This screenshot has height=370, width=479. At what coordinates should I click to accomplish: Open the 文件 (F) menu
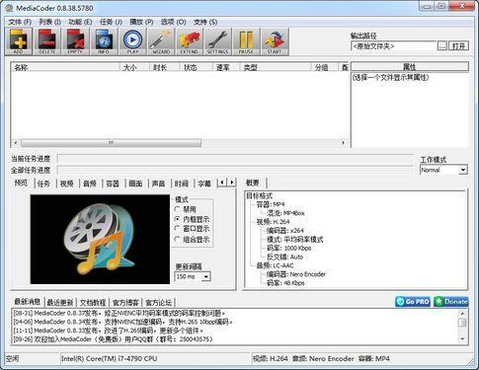point(20,22)
